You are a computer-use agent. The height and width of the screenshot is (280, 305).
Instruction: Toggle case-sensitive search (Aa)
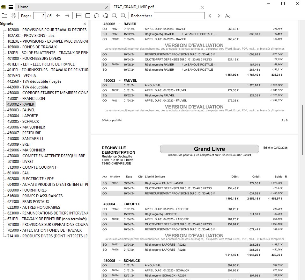click(228, 16)
